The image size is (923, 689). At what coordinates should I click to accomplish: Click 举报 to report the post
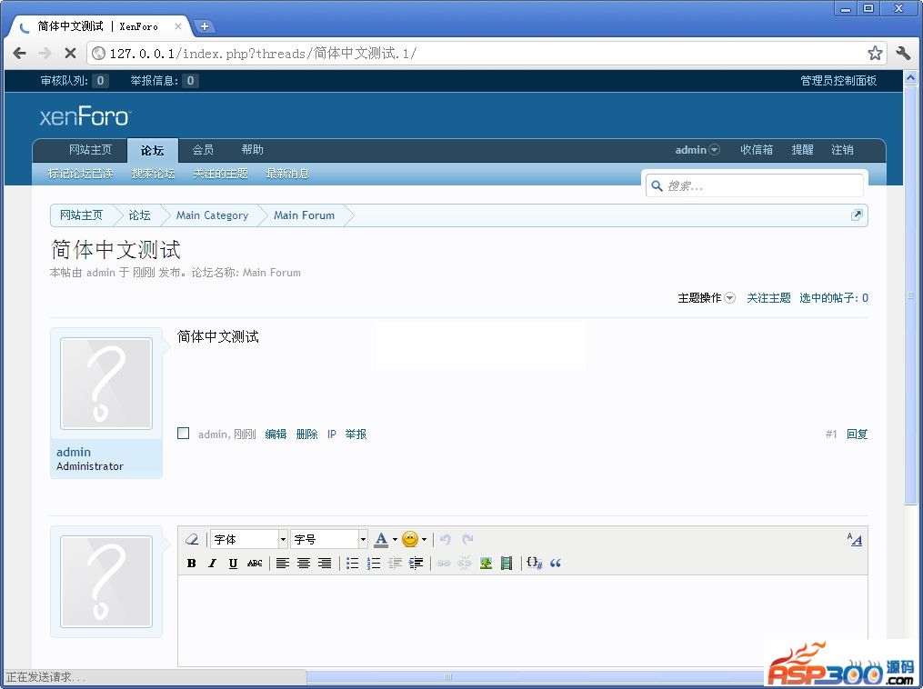click(356, 434)
